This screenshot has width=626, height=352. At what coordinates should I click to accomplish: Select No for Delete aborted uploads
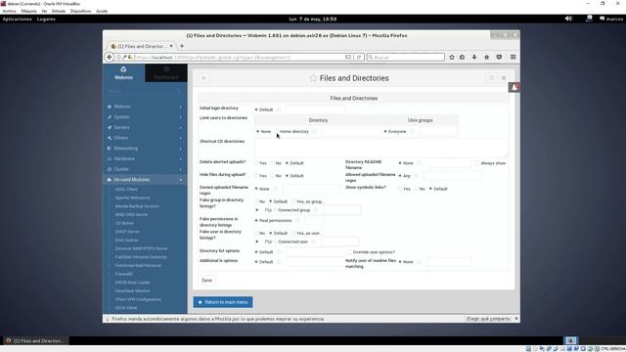[272, 163]
